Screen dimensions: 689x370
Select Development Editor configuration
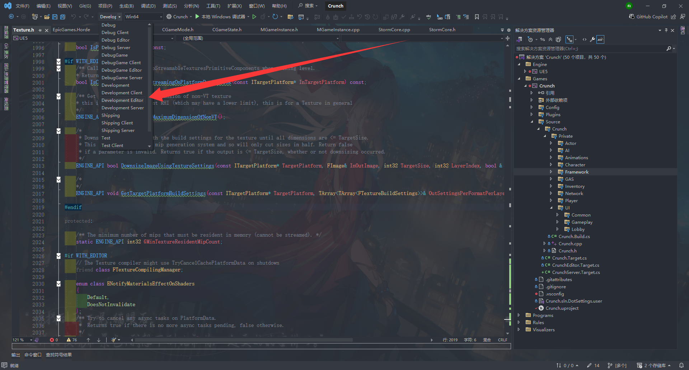[x=122, y=100]
